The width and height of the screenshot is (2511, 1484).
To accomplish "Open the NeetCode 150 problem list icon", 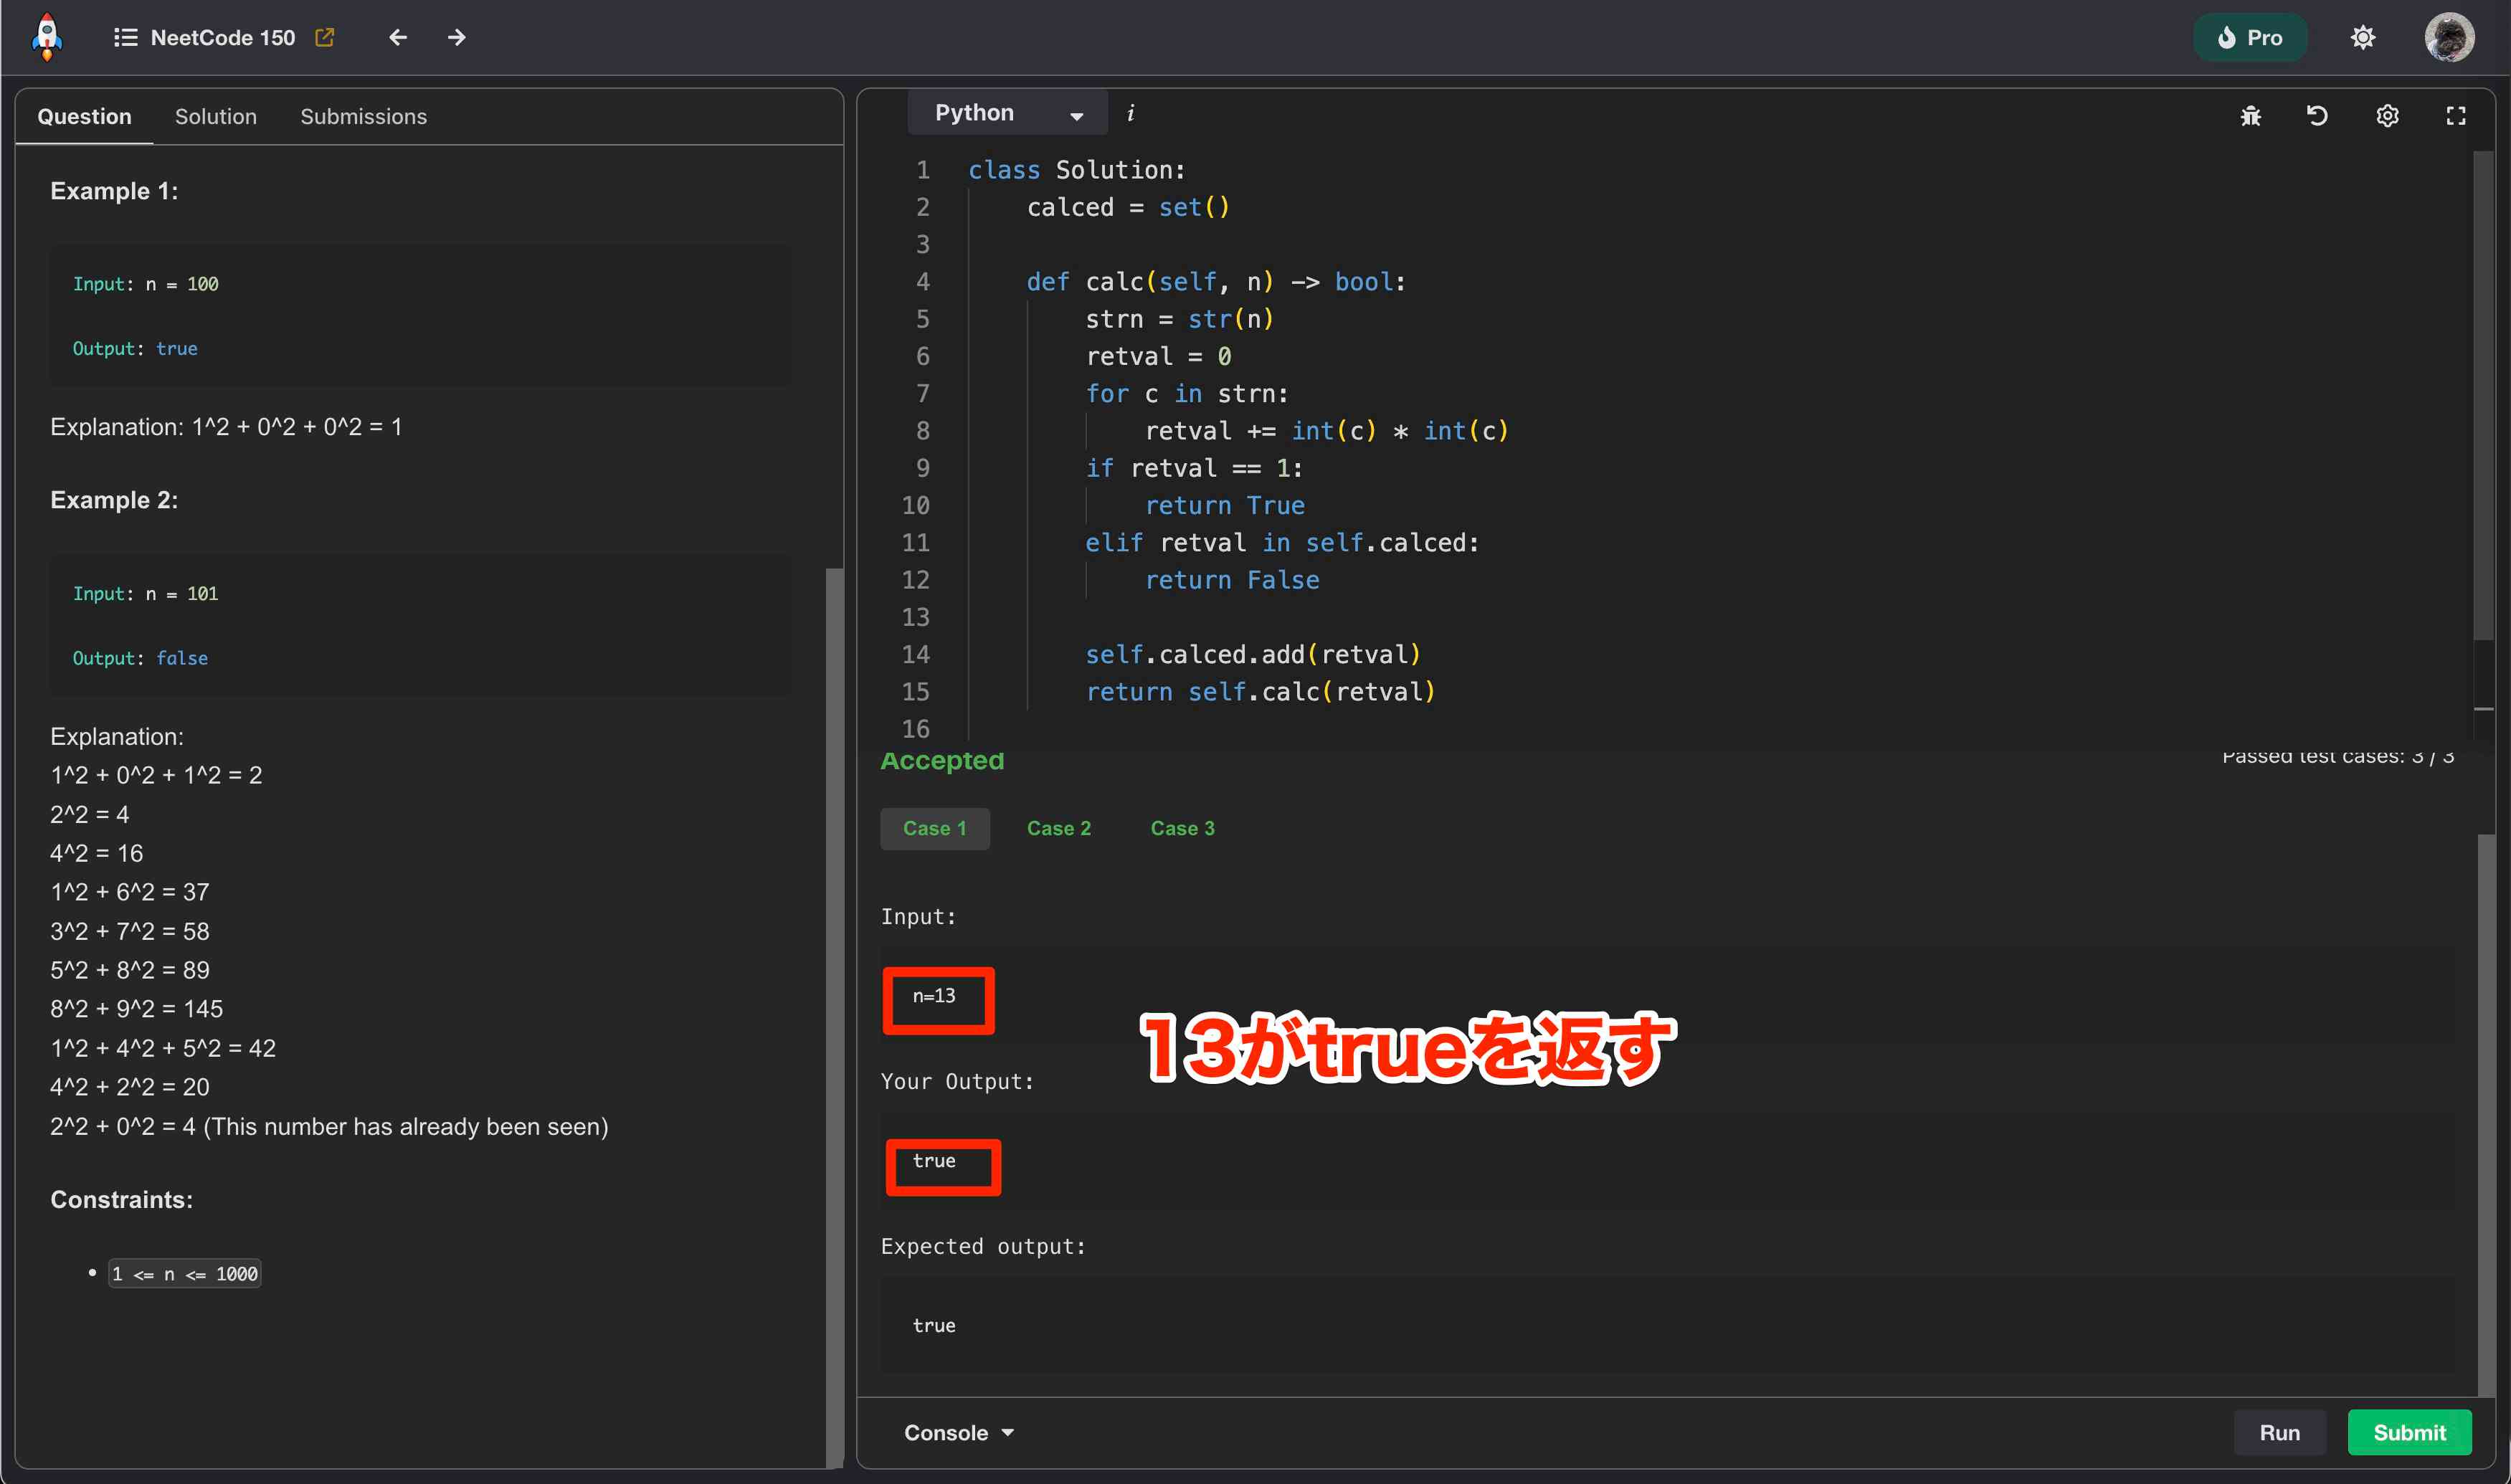I will coord(125,38).
